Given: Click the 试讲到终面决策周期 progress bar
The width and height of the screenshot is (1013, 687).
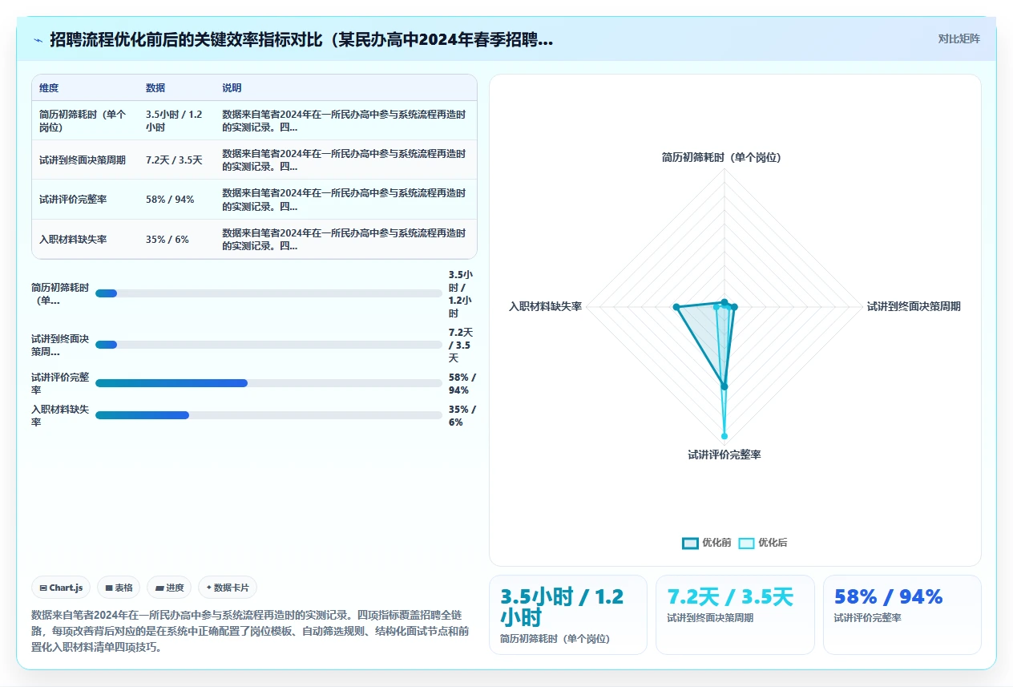Looking at the screenshot, I should pos(268,345).
